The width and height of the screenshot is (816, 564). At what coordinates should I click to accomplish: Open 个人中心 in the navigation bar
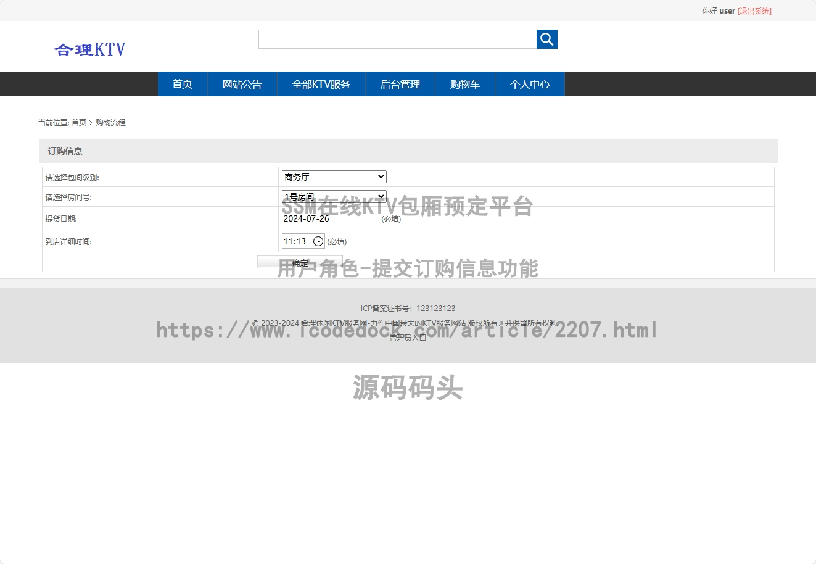click(530, 84)
